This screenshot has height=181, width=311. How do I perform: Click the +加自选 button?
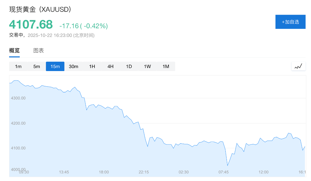click(290, 22)
